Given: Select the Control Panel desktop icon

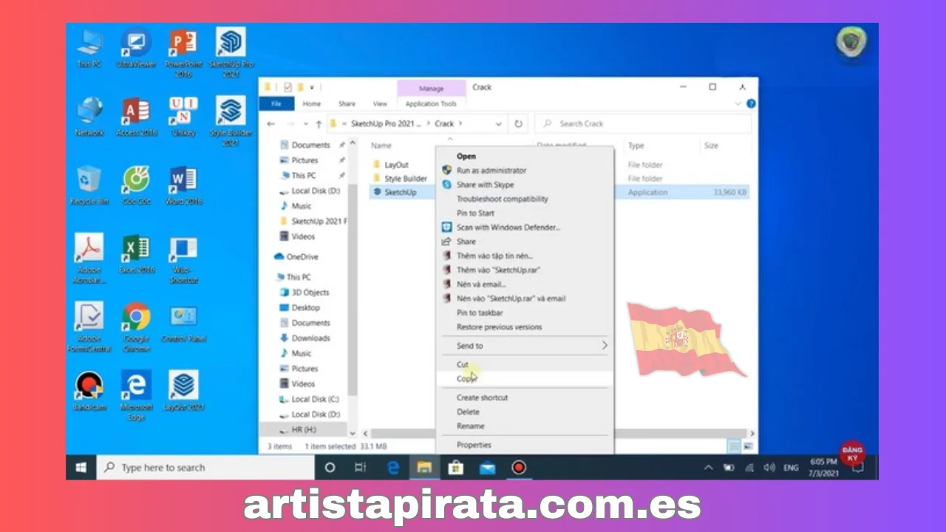Looking at the screenshot, I should tap(183, 322).
